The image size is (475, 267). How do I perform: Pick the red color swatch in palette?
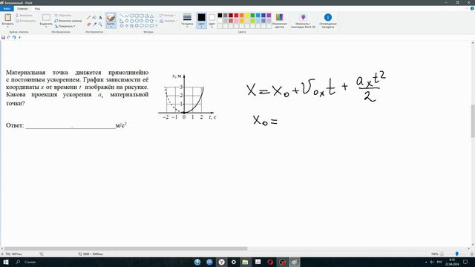(236, 15)
